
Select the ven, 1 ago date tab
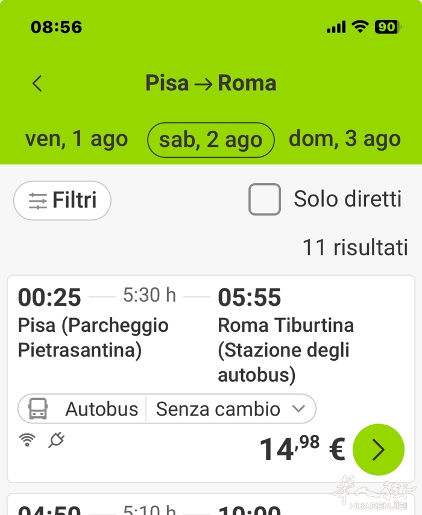77,139
